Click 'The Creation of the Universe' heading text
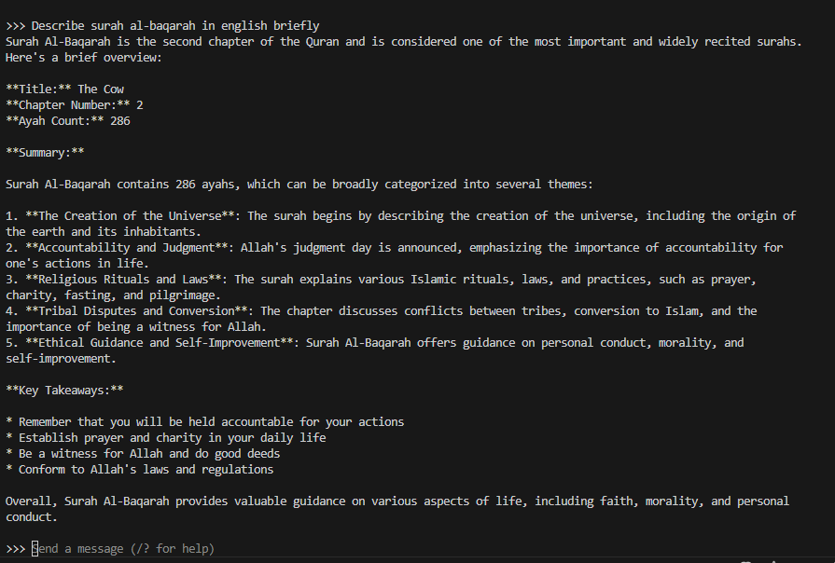 tap(130, 216)
